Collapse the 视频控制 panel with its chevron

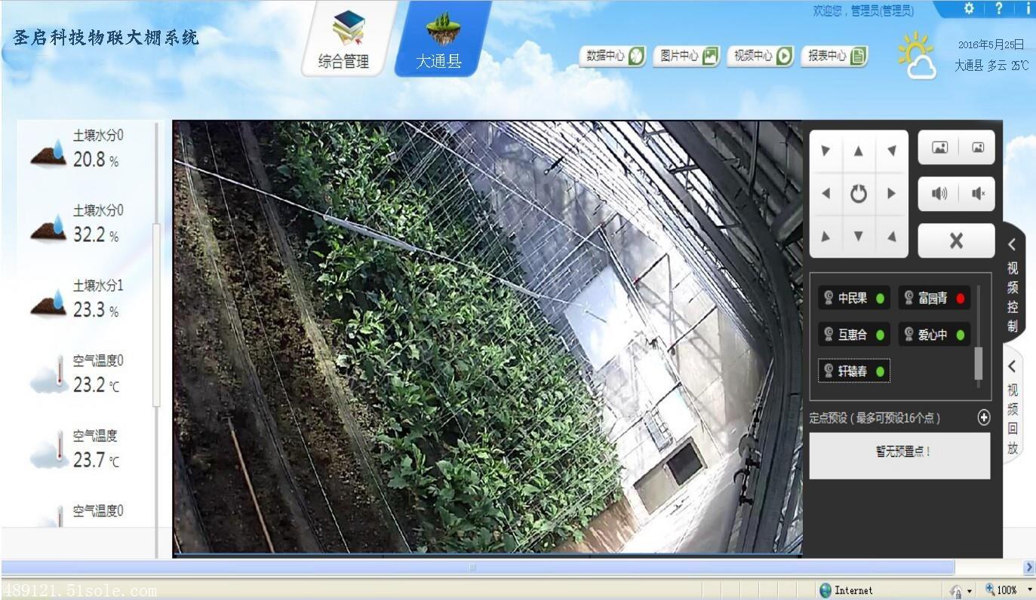1012,244
